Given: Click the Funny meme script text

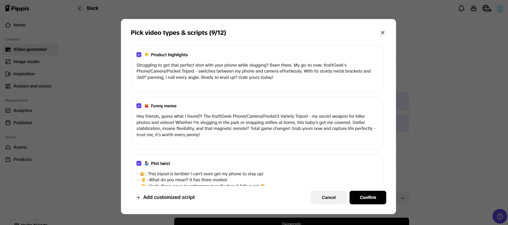Looking at the screenshot, I should [255, 125].
